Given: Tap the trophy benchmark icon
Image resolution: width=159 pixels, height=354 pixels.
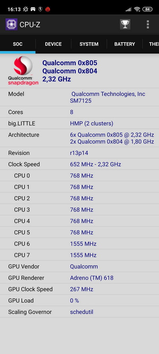Looking at the screenshot, I should pyautogui.click(x=125, y=24).
